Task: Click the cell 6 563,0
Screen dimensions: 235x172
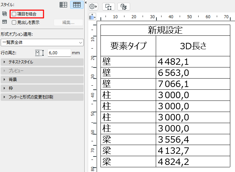Action: pos(193,73)
